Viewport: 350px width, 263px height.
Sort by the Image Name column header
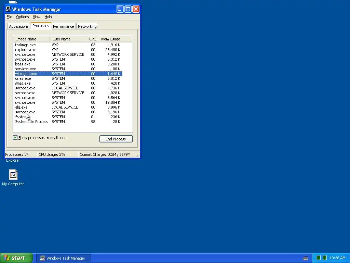coord(31,39)
